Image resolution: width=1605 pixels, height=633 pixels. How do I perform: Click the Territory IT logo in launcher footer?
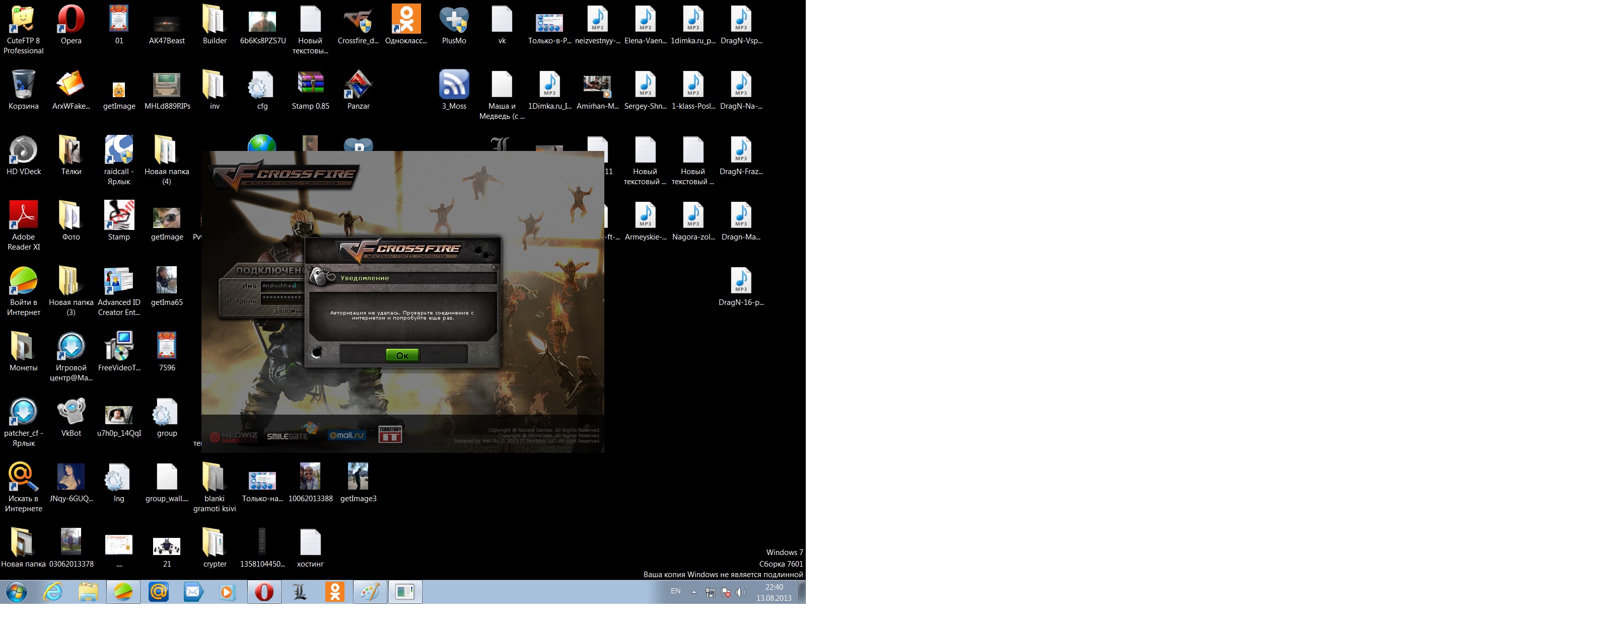pos(390,434)
